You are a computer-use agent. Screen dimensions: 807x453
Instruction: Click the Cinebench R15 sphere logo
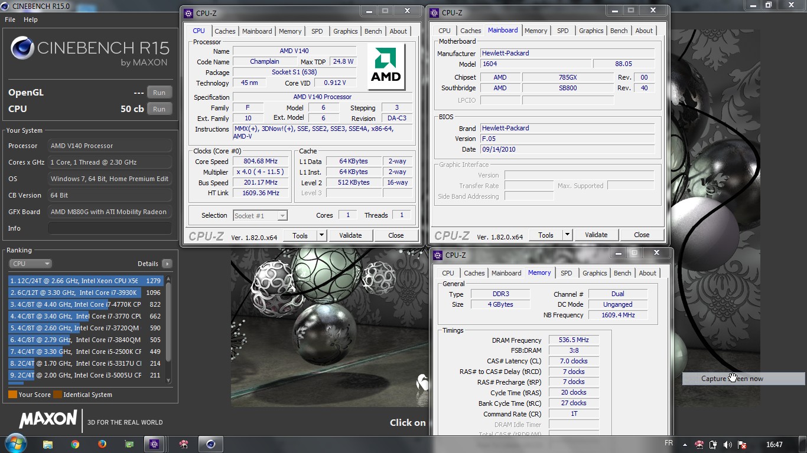point(22,48)
